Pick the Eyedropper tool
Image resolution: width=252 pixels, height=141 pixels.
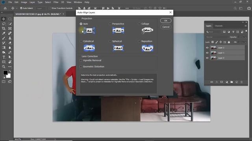4,33
